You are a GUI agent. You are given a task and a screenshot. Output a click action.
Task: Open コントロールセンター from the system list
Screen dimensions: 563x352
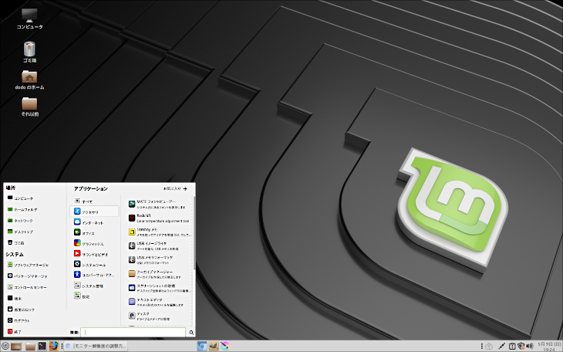(x=27, y=287)
